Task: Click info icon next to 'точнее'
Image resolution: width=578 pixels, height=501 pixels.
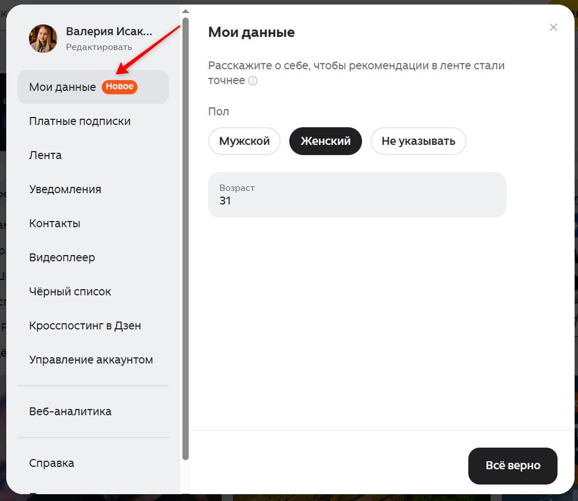Action: (x=253, y=81)
